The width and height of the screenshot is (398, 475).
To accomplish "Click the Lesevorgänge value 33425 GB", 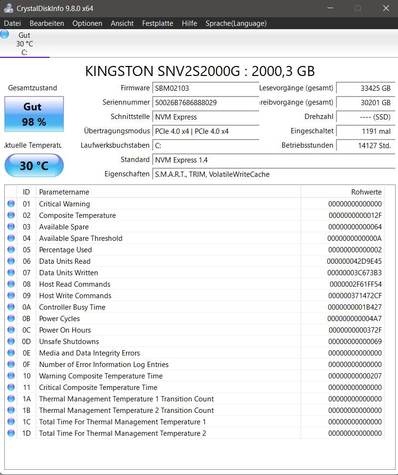I will [x=366, y=88].
